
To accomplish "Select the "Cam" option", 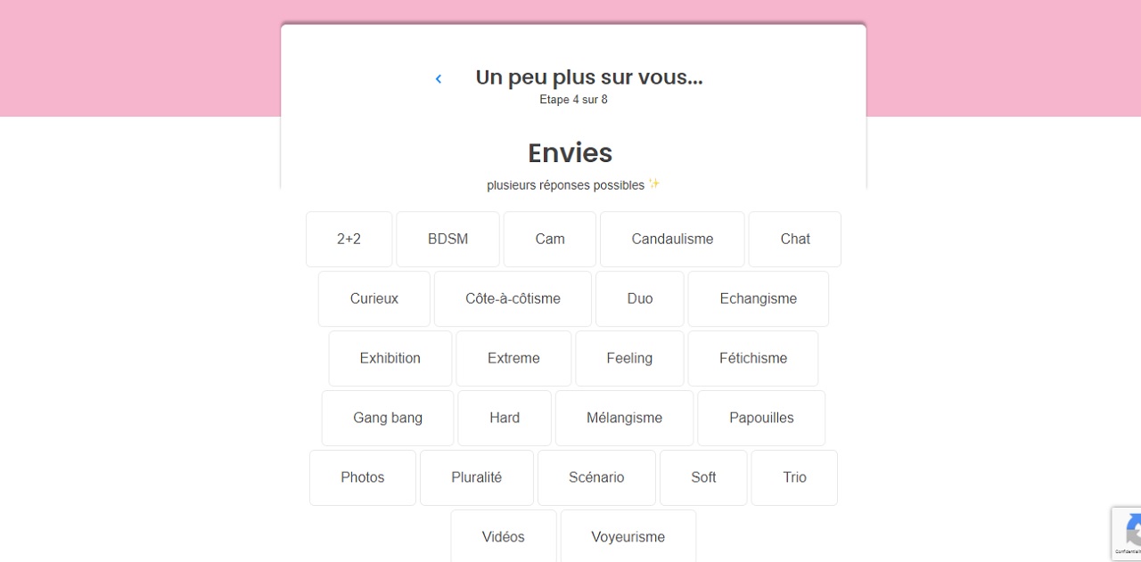I will pyautogui.click(x=549, y=239).
